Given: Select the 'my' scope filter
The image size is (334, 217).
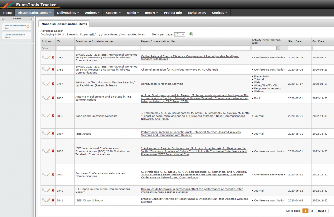Looking at the screenshot, I should pos(98,34).
